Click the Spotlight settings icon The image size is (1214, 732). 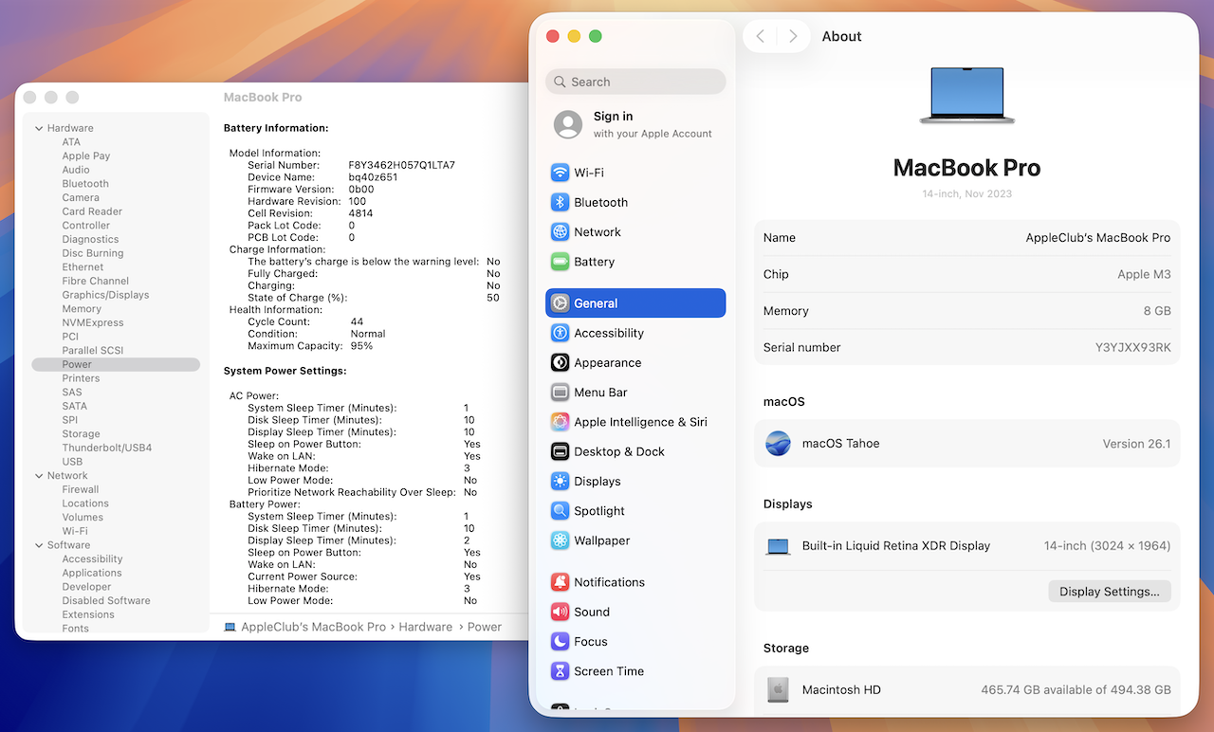point(560,511)
